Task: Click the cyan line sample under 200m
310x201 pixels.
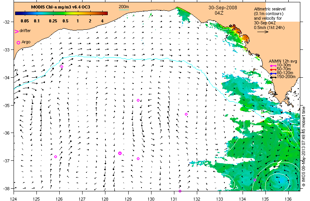Action: tap(124, 10)
